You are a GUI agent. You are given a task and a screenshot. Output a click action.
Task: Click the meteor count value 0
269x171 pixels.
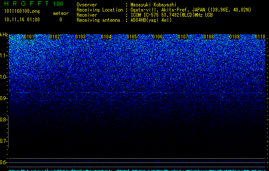point(61,20)
